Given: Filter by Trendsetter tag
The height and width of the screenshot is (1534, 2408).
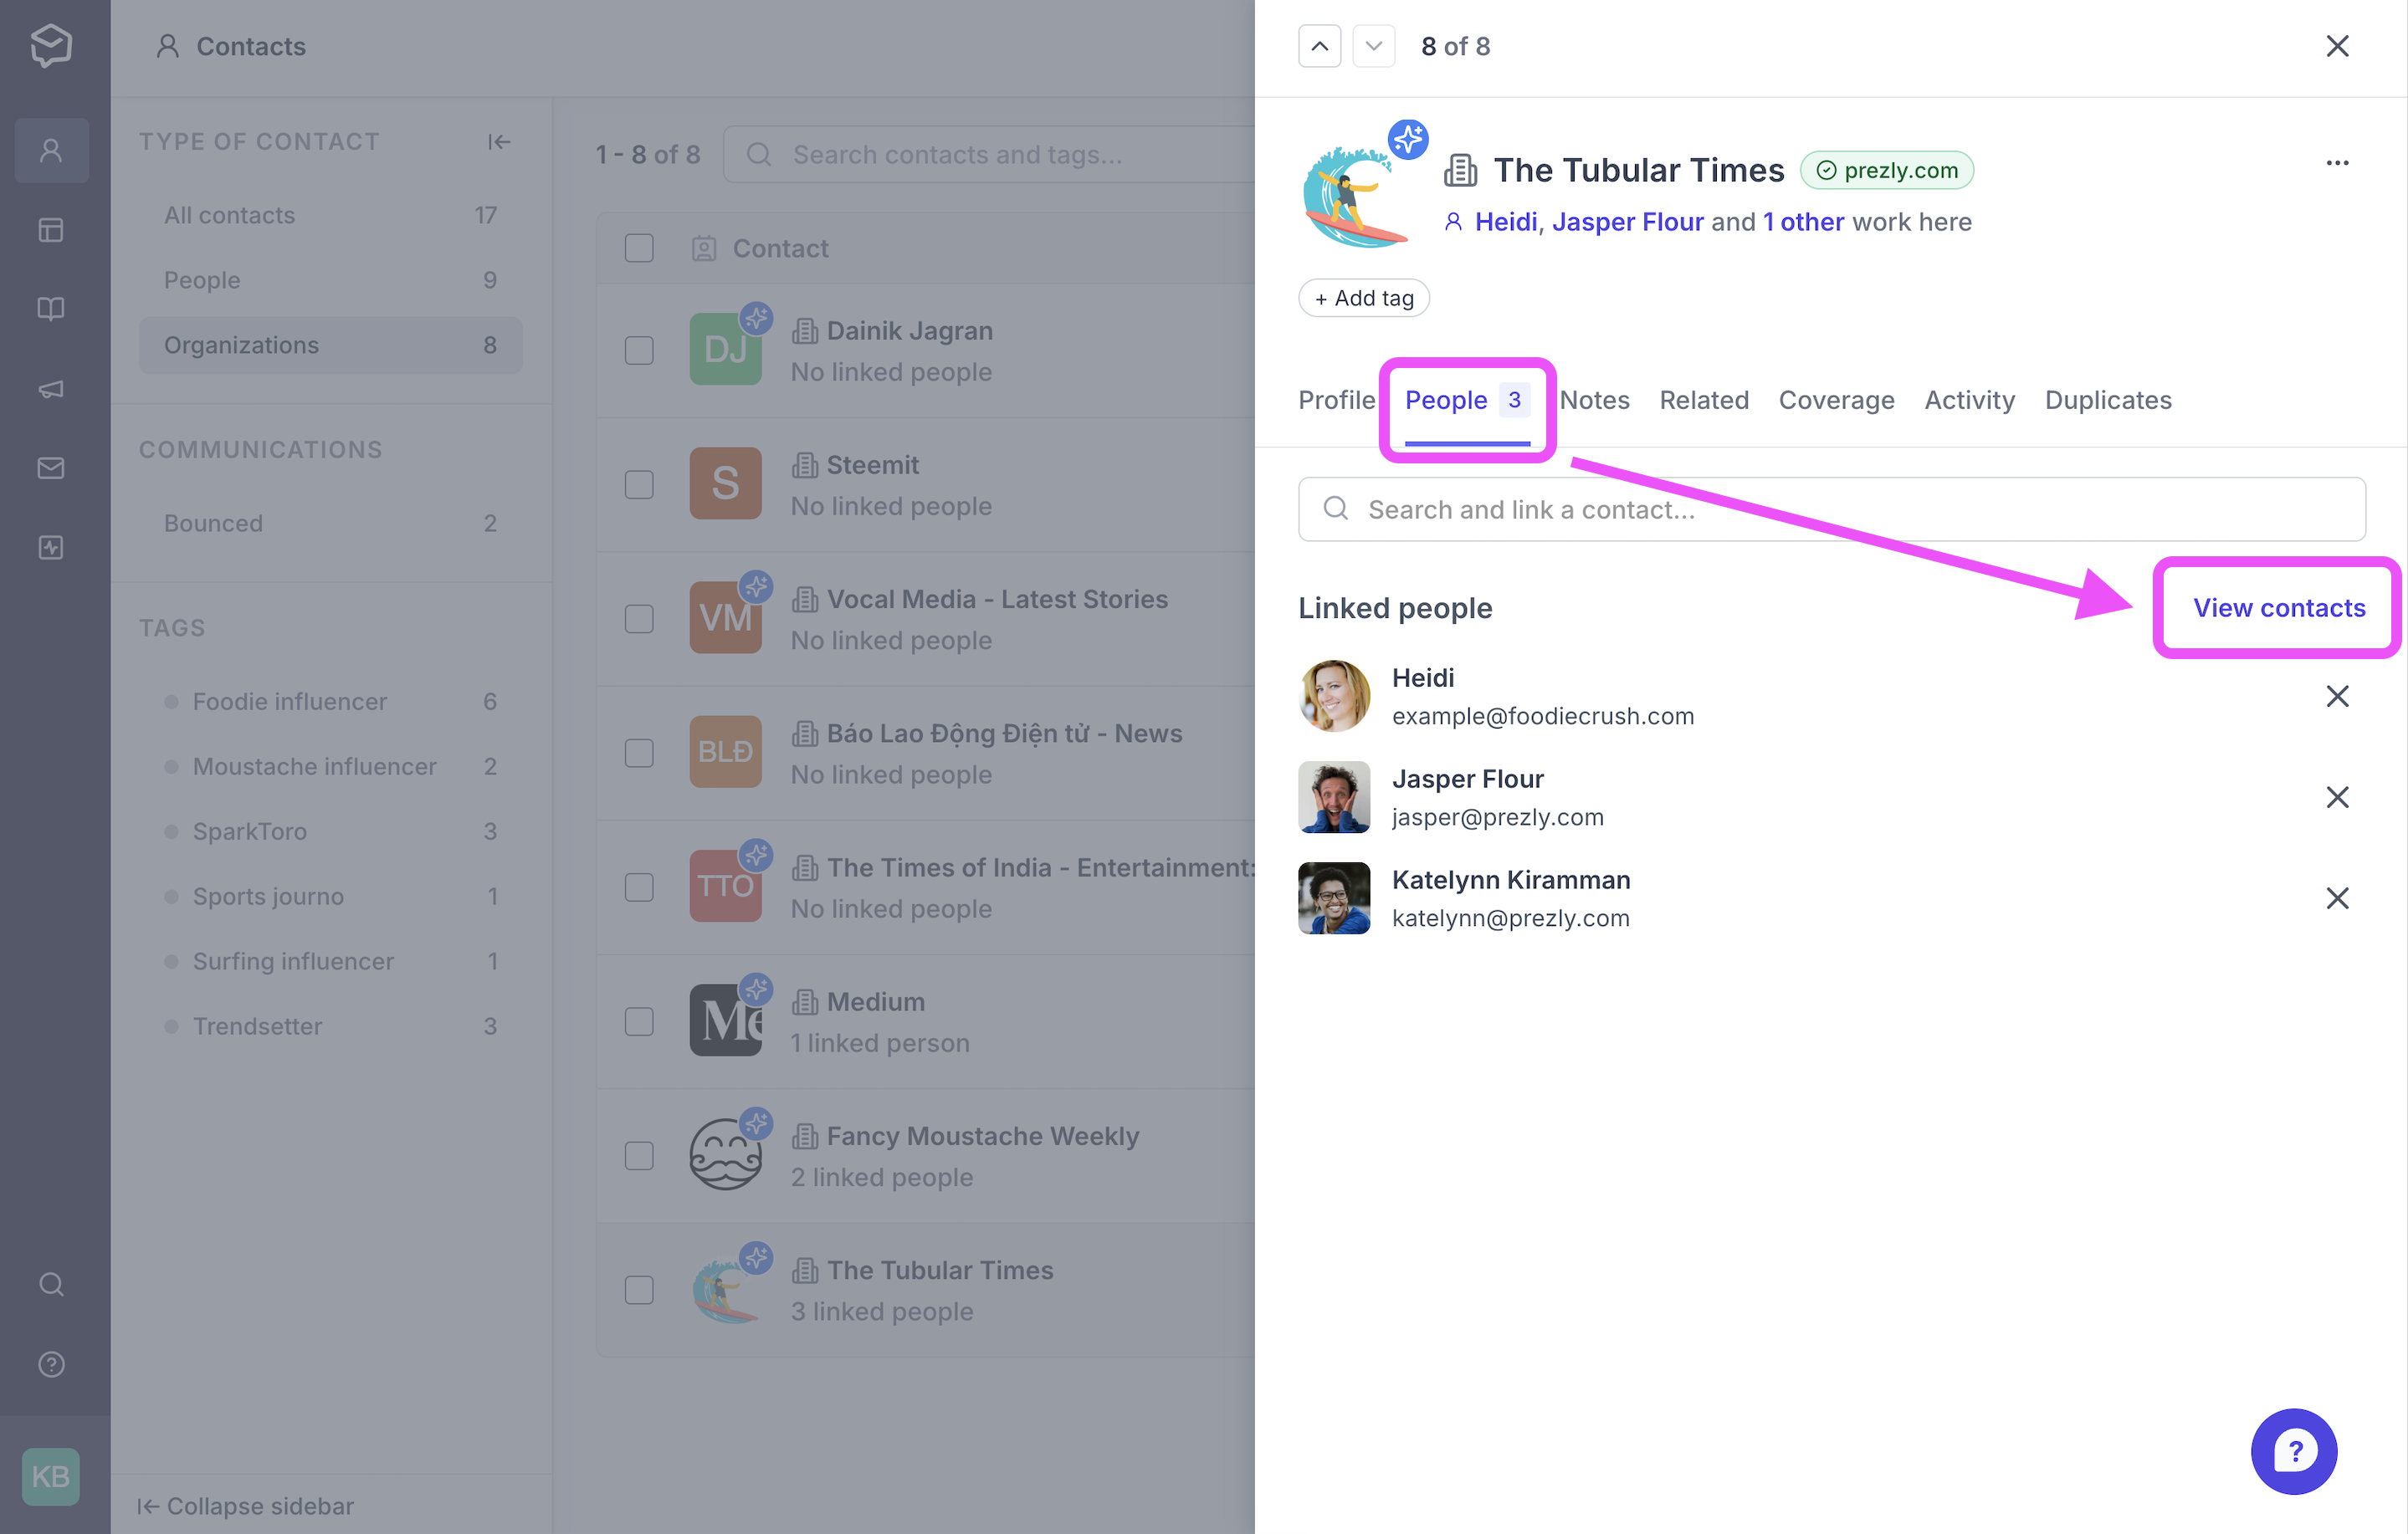Looking at the screenshot, I should (x=330, y=1026).
